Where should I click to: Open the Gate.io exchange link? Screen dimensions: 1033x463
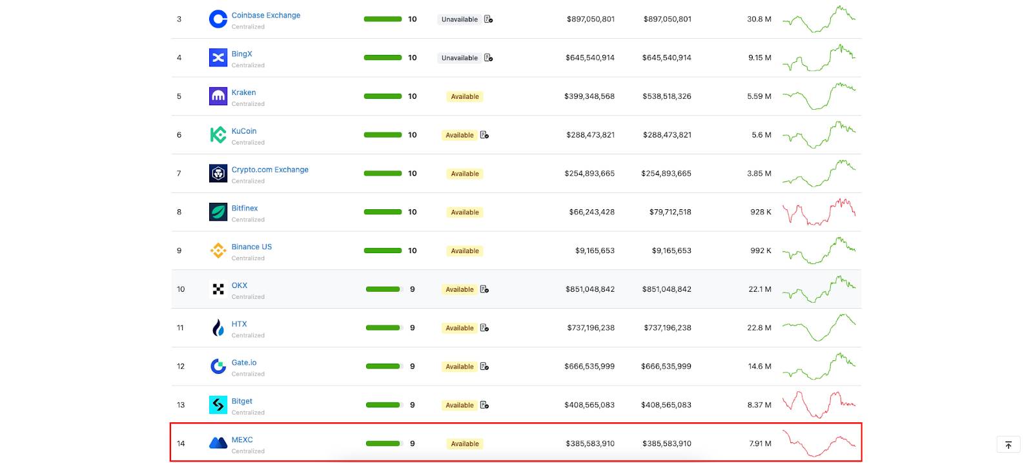tap(244, 362)
